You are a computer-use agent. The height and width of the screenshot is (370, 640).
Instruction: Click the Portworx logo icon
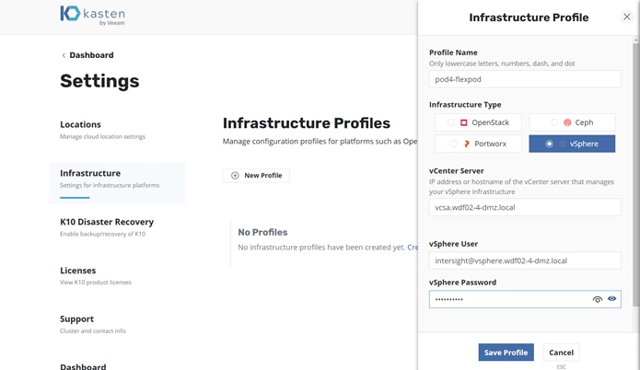pyautogui.click(x=467, y=144)
